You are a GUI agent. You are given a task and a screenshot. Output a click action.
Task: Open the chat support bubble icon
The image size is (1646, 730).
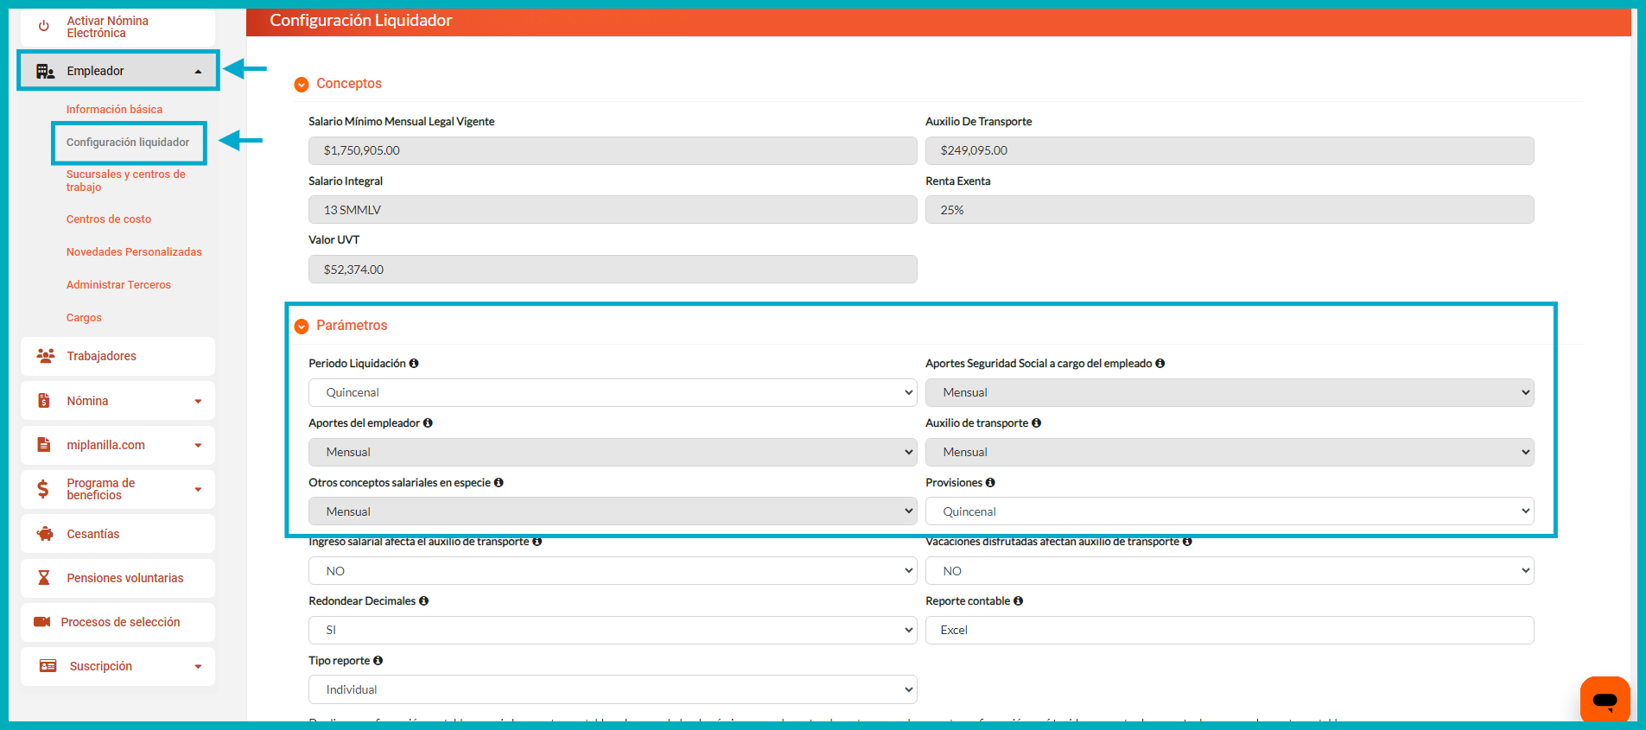coord(1605,700)
